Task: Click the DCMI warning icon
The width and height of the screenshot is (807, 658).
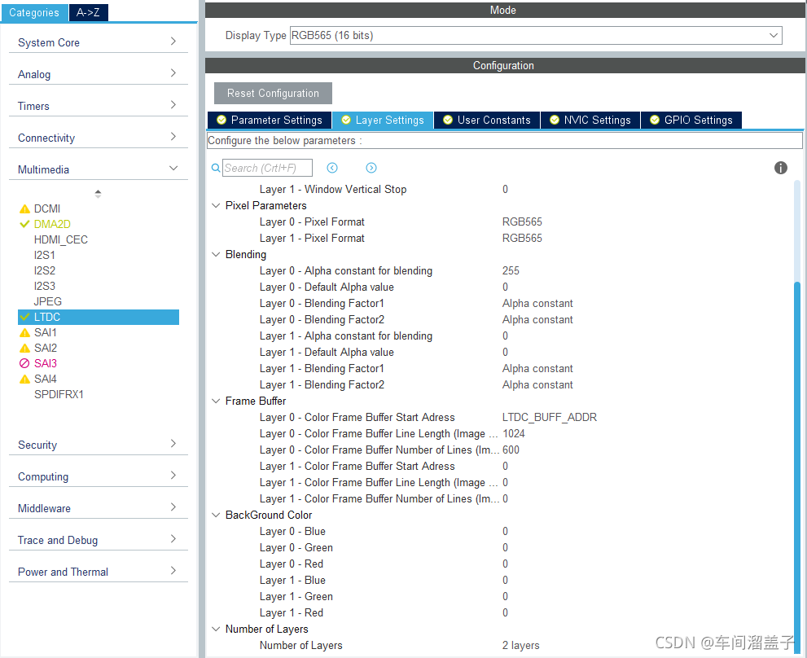Action: pyautogui.click(x=24, y=209)
